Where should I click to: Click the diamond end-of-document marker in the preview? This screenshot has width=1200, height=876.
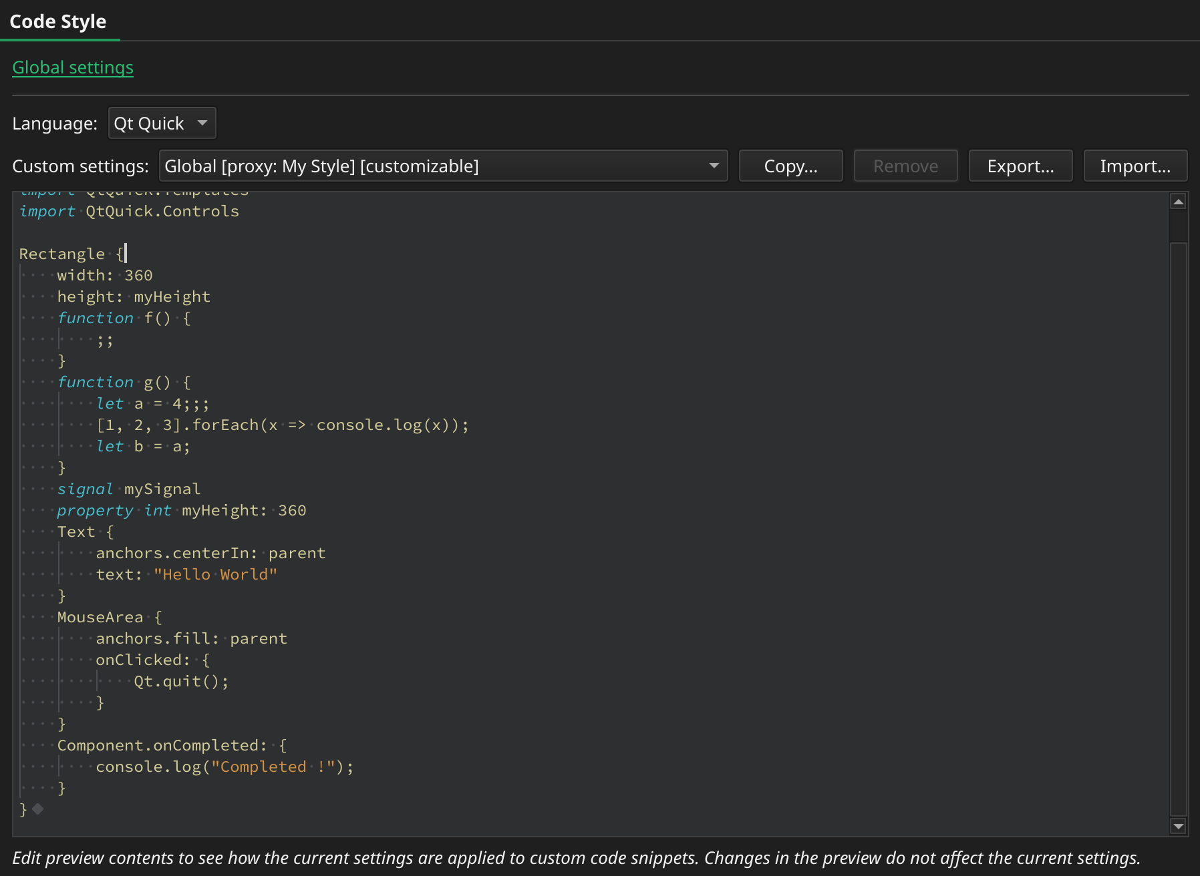pyautogui.click(x=38, y=809)
